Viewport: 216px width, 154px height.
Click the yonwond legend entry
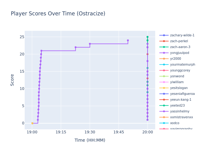tap(177, 76)
